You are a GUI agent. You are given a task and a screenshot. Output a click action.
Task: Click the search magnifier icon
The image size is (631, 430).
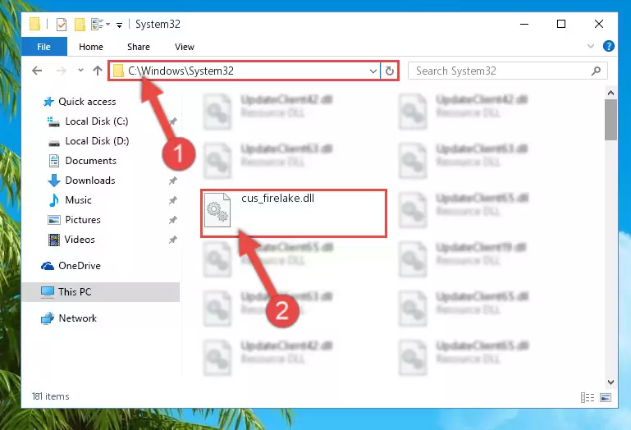596,71
